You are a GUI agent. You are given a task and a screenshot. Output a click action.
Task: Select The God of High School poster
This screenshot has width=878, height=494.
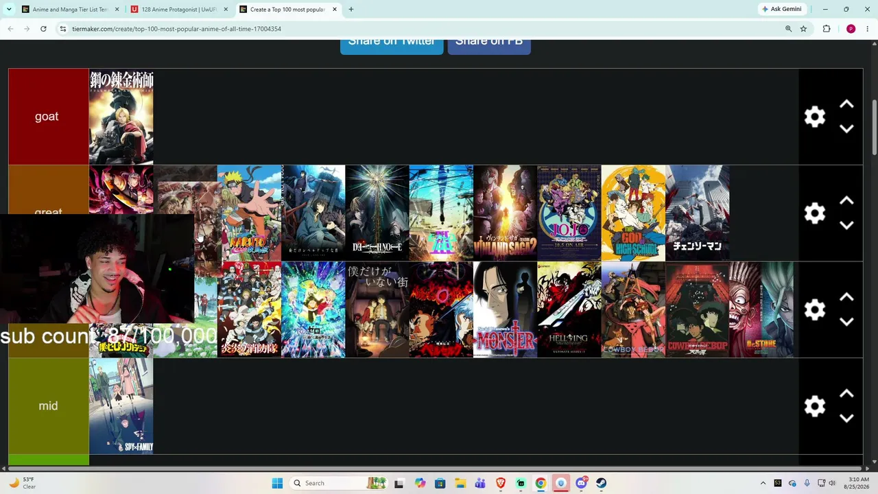click(633, 213)
